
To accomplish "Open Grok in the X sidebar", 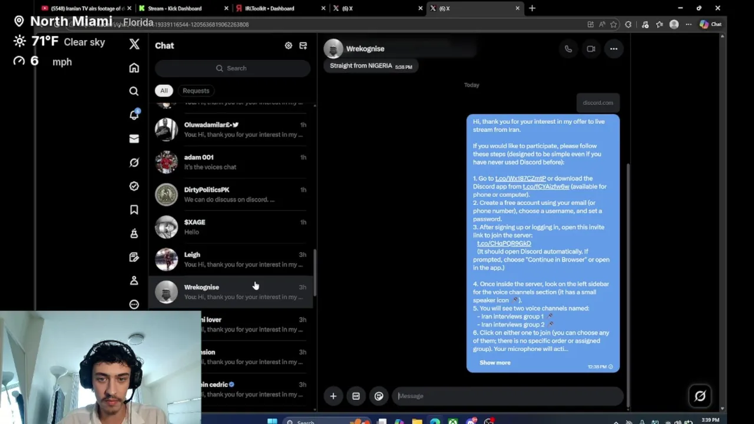I will click(x=134, y=163).
